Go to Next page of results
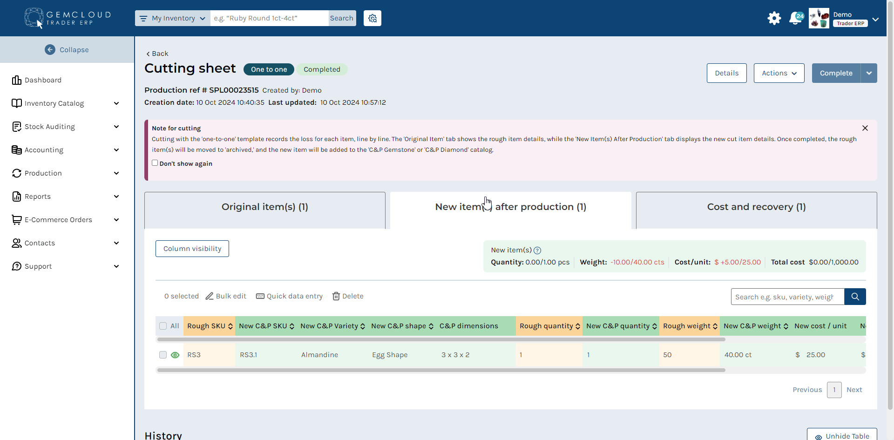The height and width of the screenshot is (440, 894). click(854, 390)
